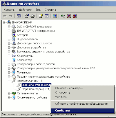Open the Справка menu
Image resolution: width=116 pixels, height=118 pixels.
click(x=50, y=10)
